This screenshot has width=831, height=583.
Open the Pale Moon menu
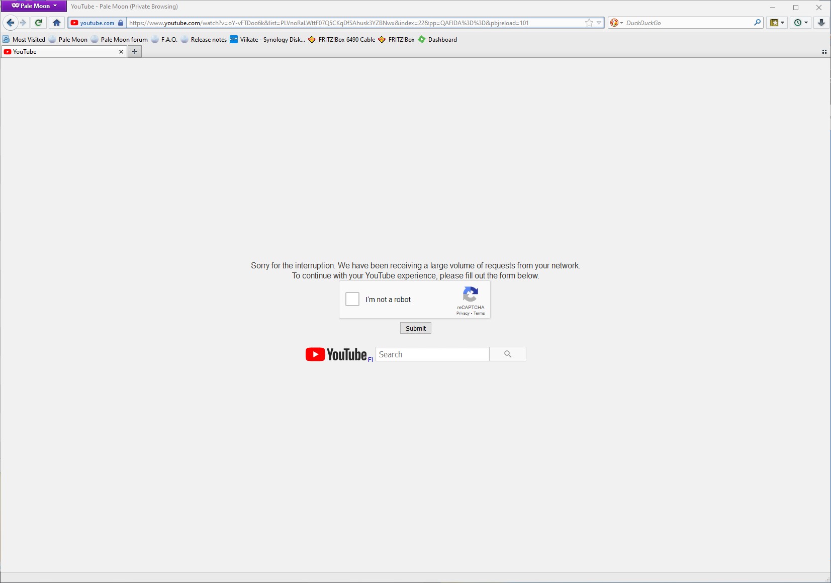pos(32,6)
